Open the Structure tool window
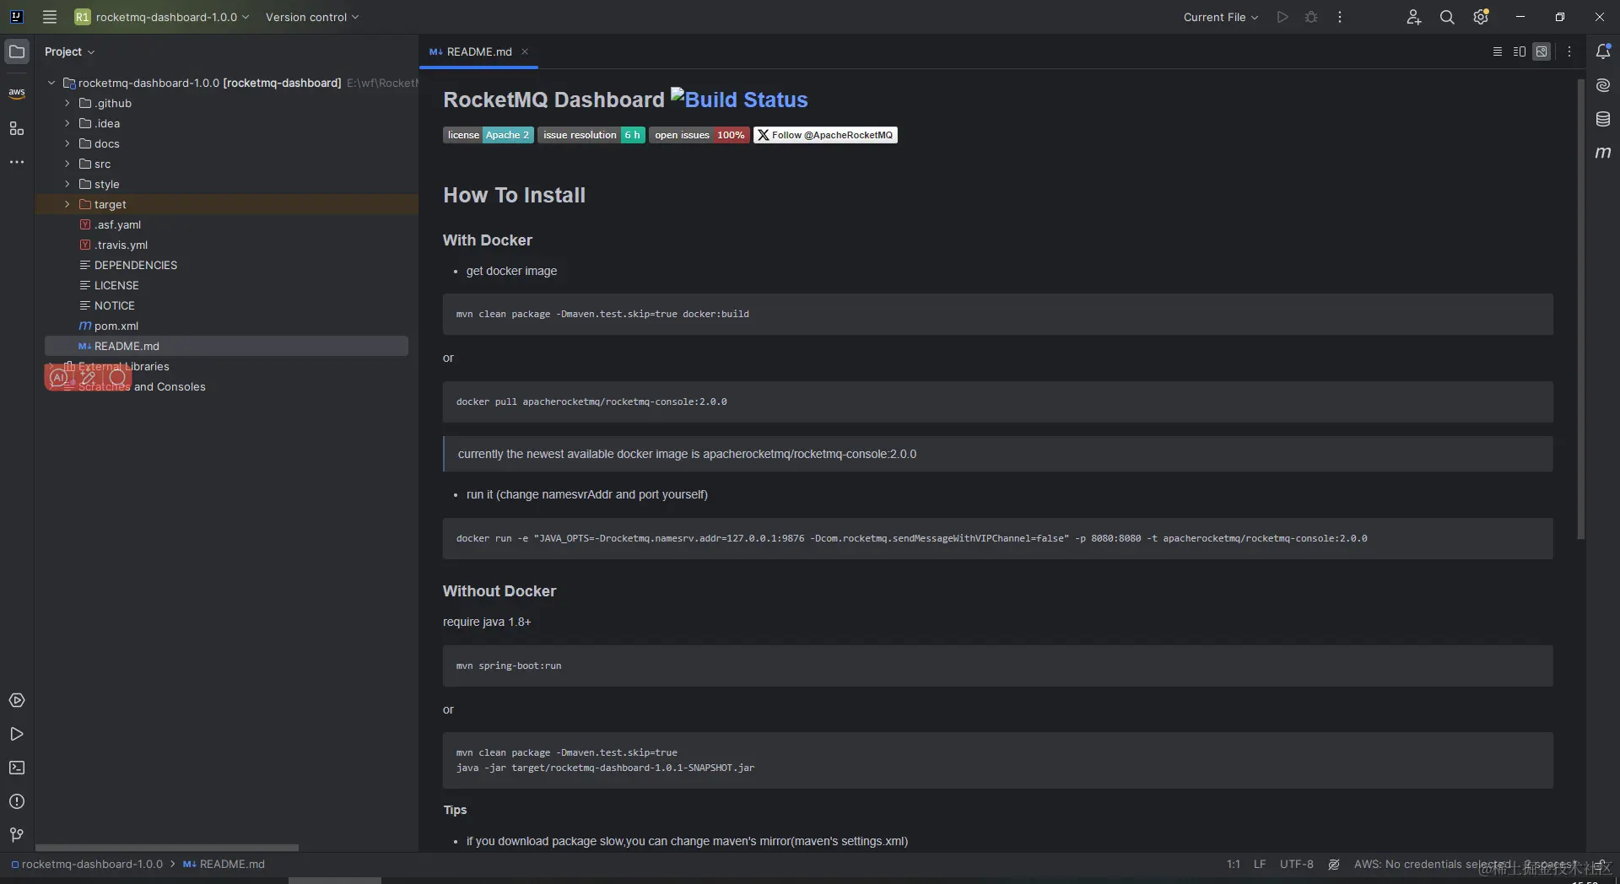This screenshot has width=1620, height=884. coord(17,128)
